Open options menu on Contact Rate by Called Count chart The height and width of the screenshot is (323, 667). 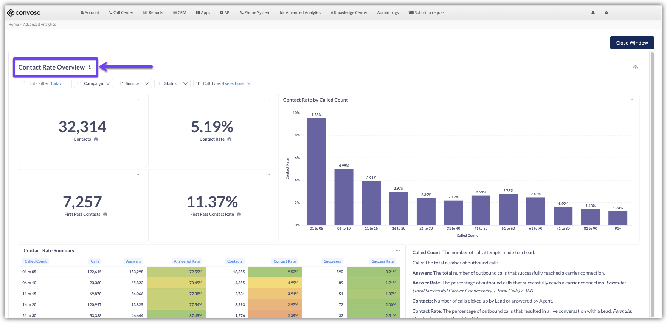pyautogui.click(x=631, y=100)
